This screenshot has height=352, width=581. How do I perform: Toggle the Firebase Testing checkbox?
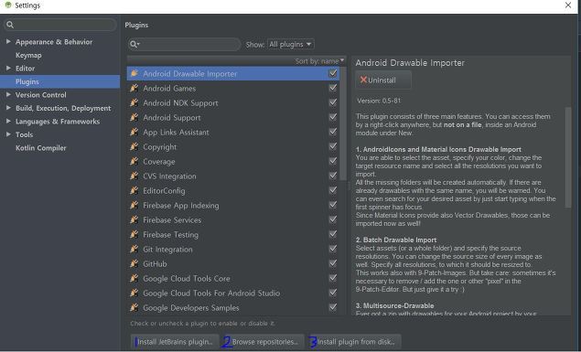click(x=333, y=234)
